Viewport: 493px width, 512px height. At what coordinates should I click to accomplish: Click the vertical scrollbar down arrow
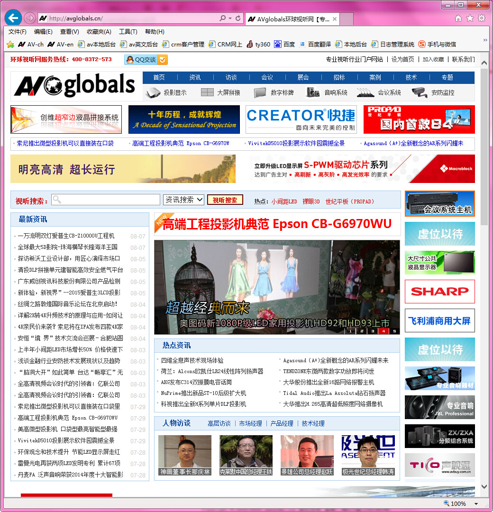tap(484, 486)
